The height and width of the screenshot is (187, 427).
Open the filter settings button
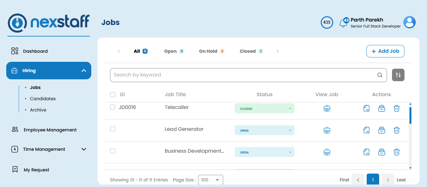pyautogui.click(x=398, y=75)
